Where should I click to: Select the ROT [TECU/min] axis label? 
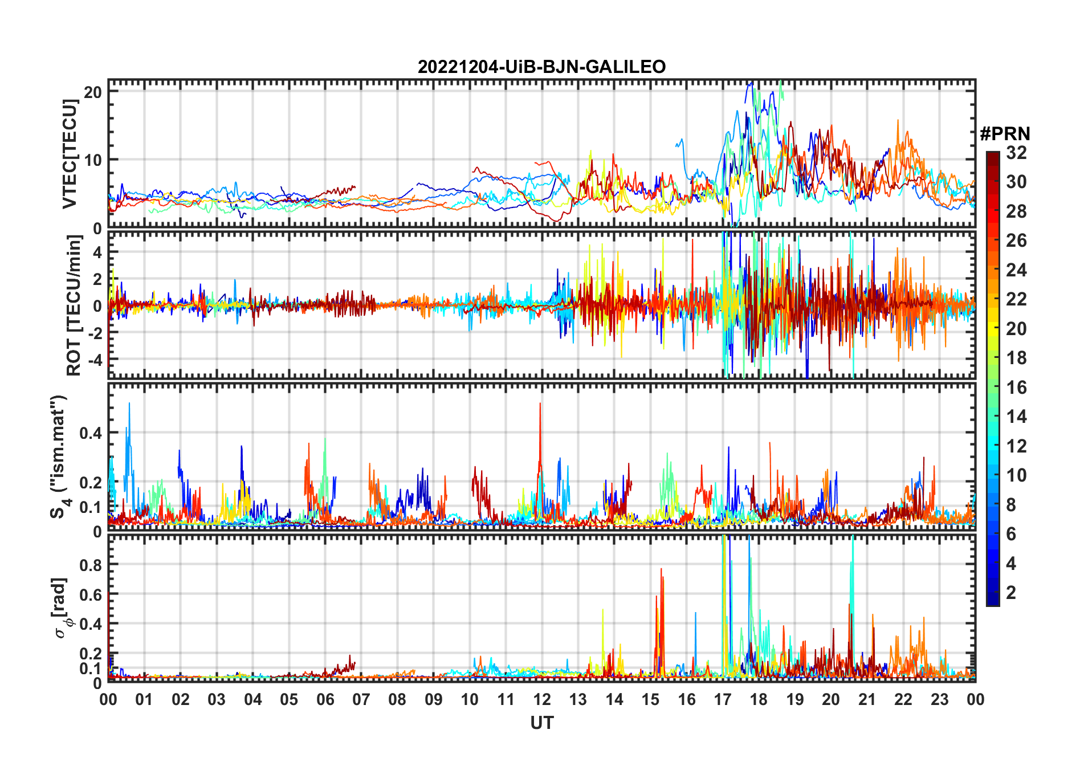point(74,305)
